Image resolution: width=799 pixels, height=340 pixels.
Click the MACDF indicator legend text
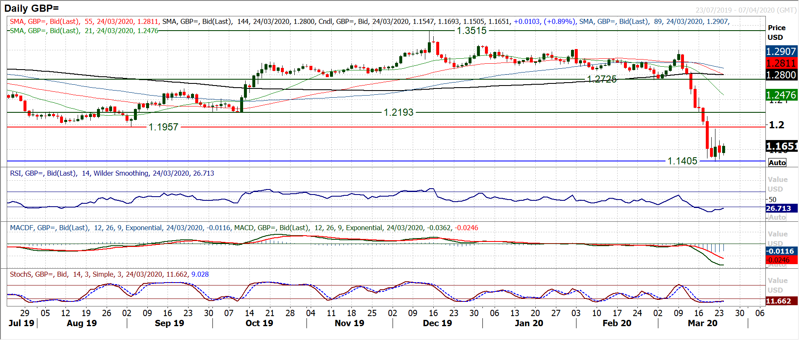click(x=120, y=228)
